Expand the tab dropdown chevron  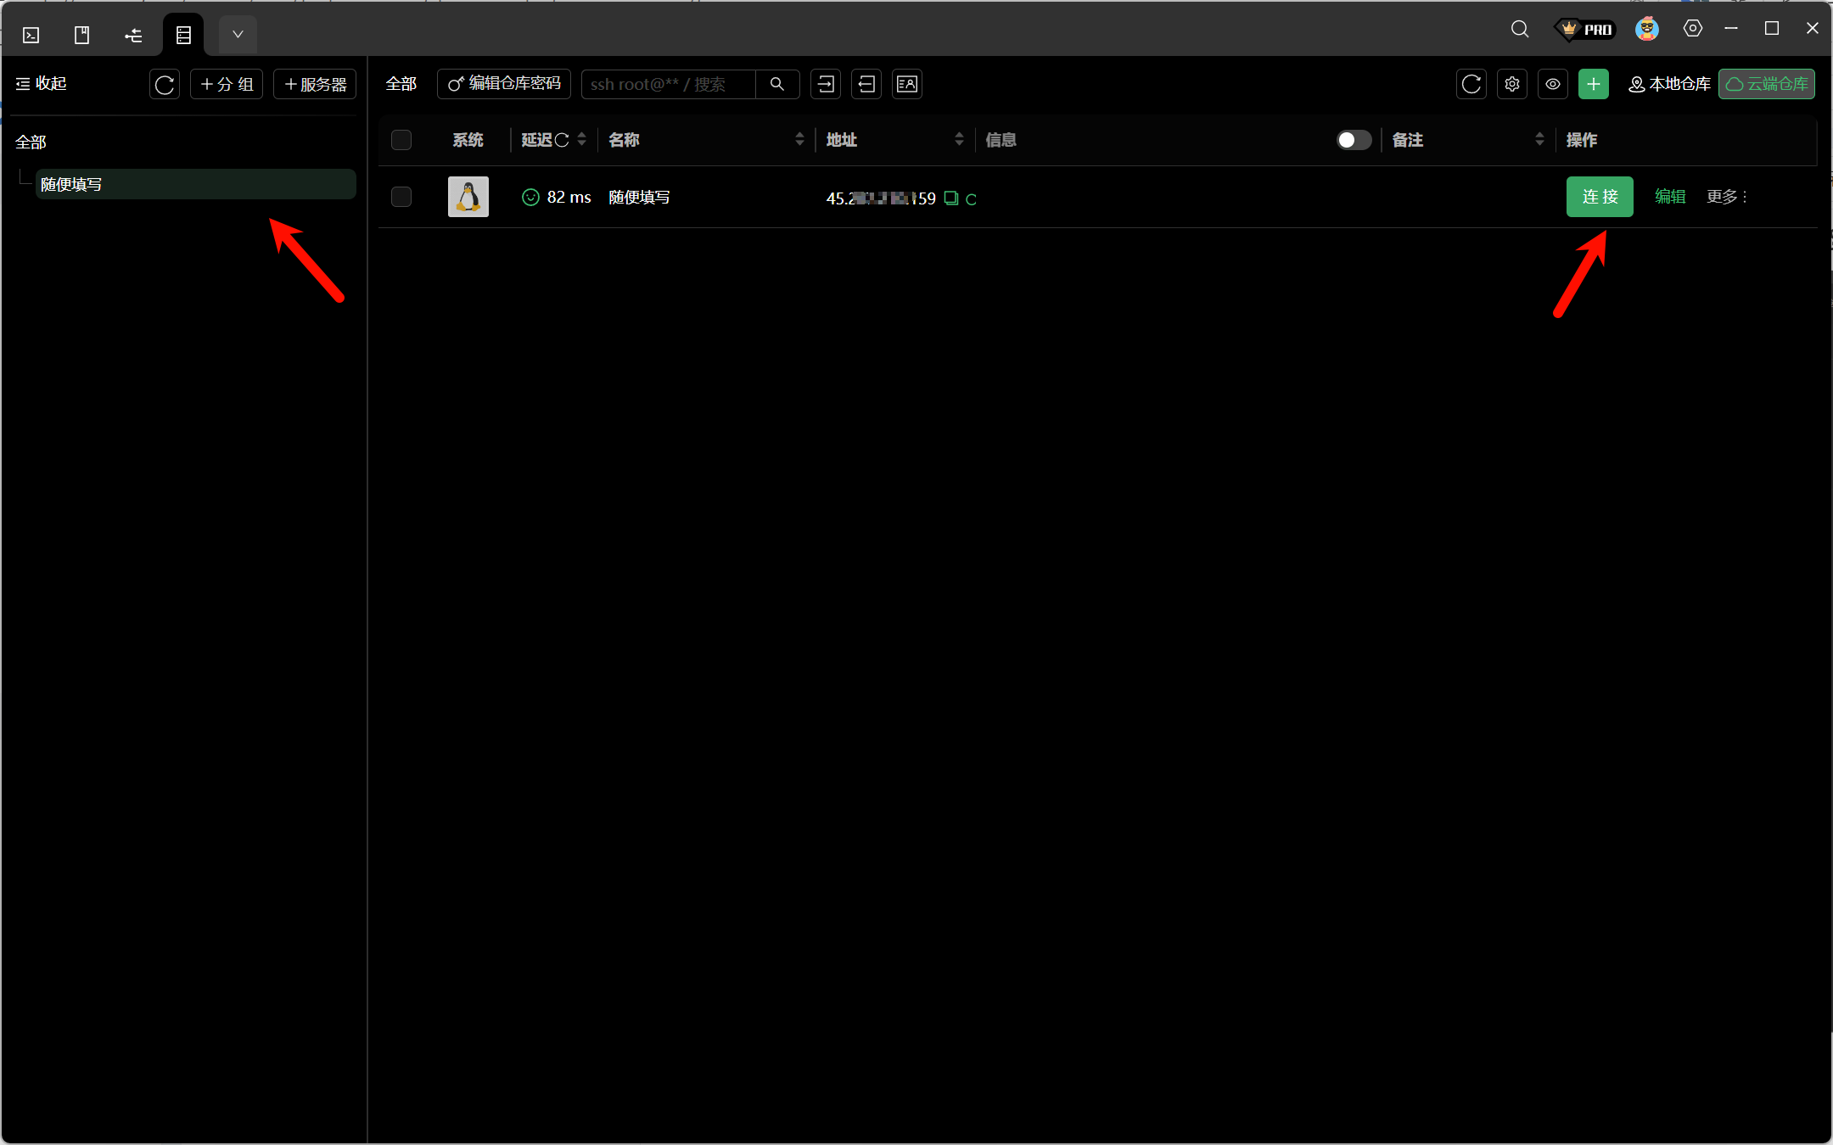pos(238,35)
